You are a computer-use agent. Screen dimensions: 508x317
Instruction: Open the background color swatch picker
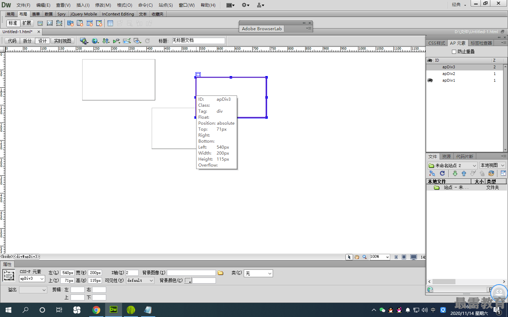coord(188,281)
